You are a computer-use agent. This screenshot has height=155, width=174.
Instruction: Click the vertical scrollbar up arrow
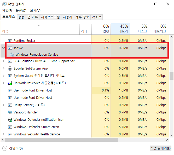171,37
